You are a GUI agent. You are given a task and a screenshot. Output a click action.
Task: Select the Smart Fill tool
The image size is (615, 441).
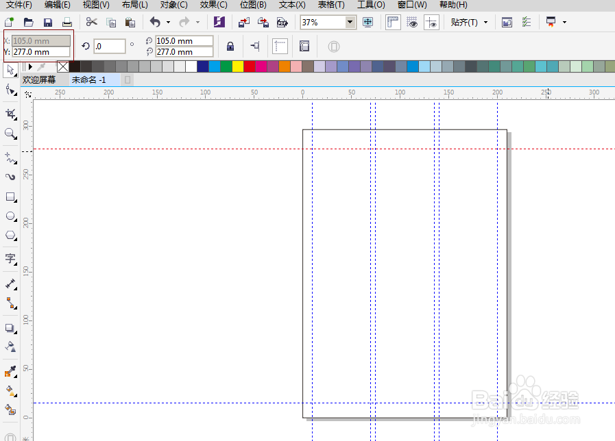(x=10, y=409)
